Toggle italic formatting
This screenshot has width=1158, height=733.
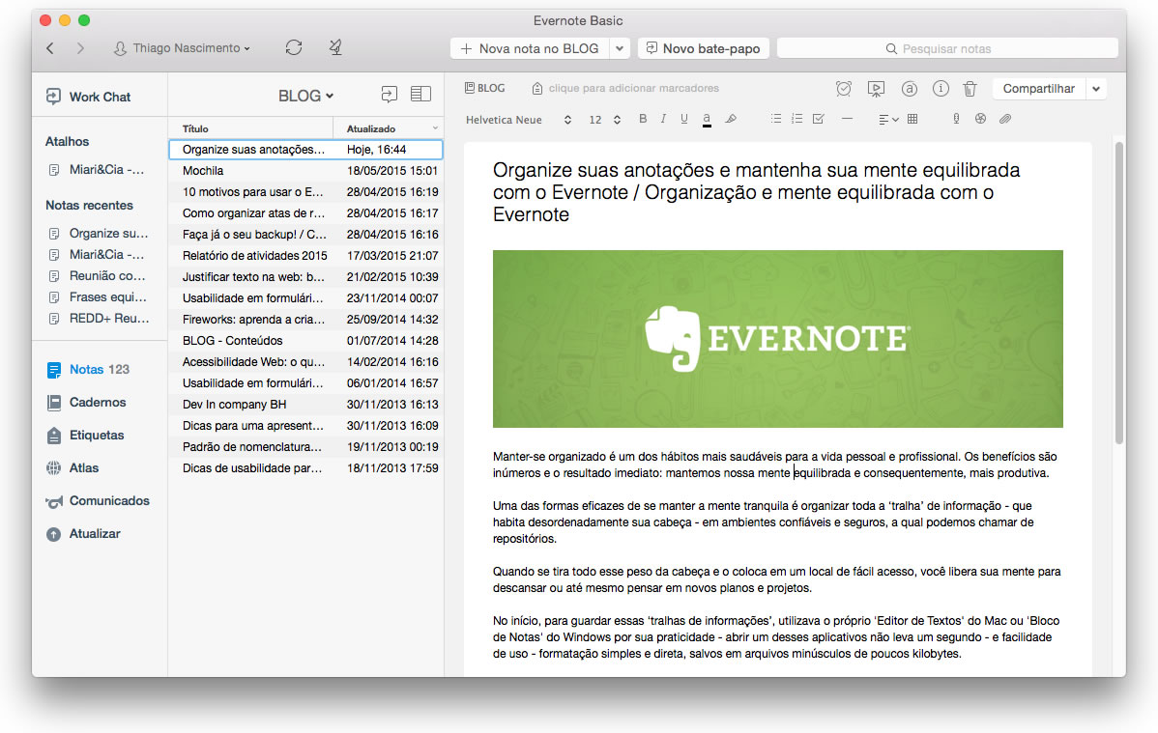(x=663, y=120)
